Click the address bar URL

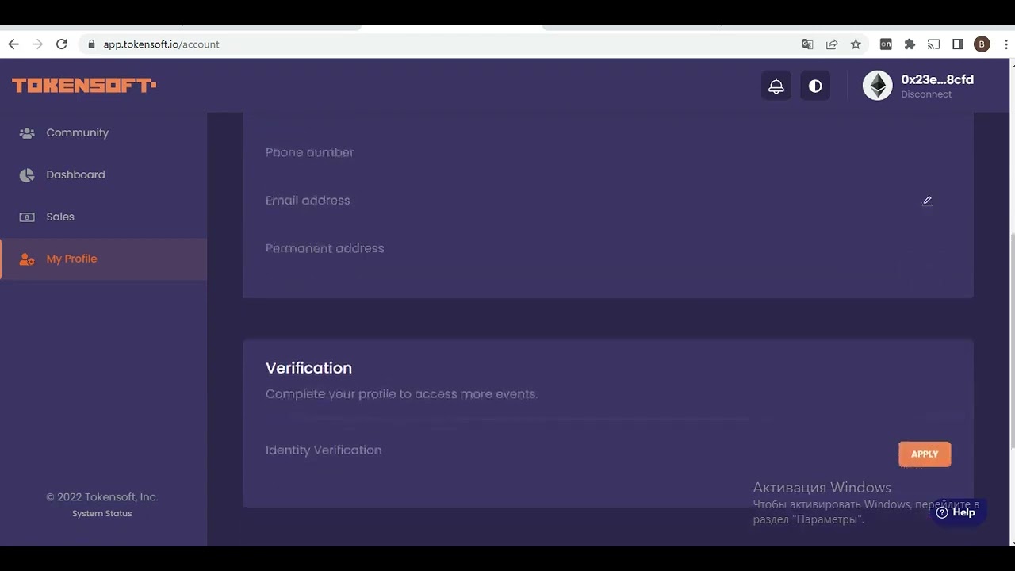[x=161, y=44]
